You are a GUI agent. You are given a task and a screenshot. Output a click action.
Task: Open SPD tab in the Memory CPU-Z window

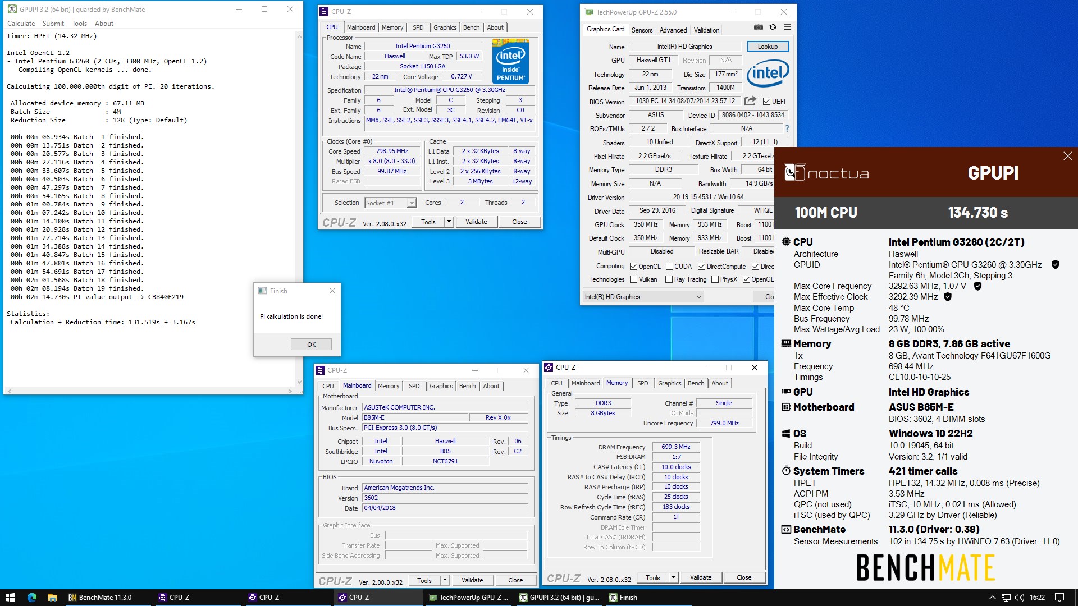(642, 383)
